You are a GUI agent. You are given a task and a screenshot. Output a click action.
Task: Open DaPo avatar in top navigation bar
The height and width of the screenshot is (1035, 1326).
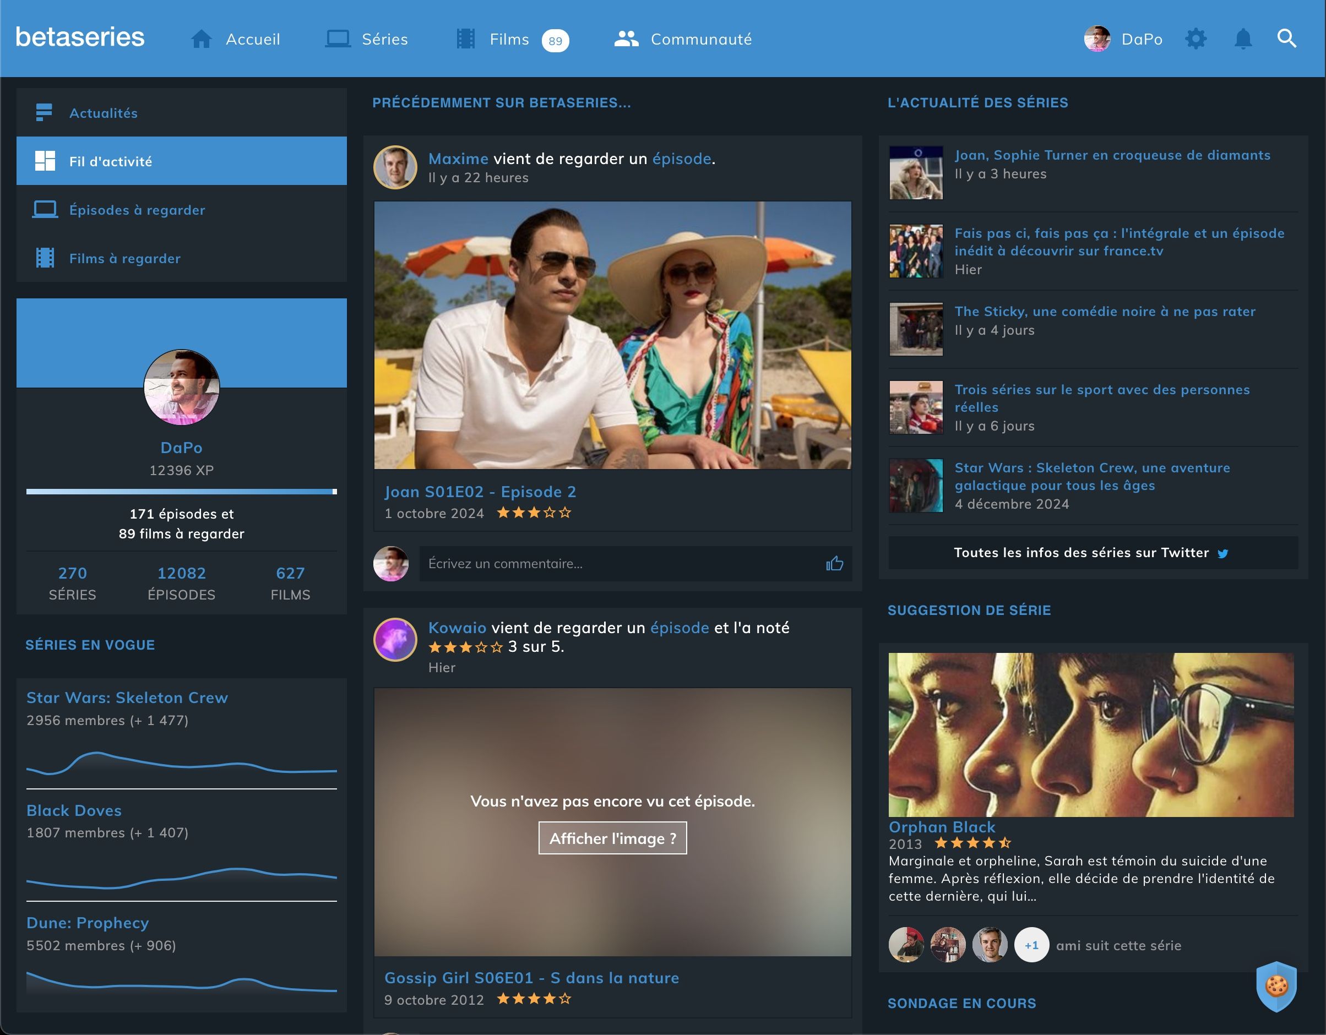1097,39
